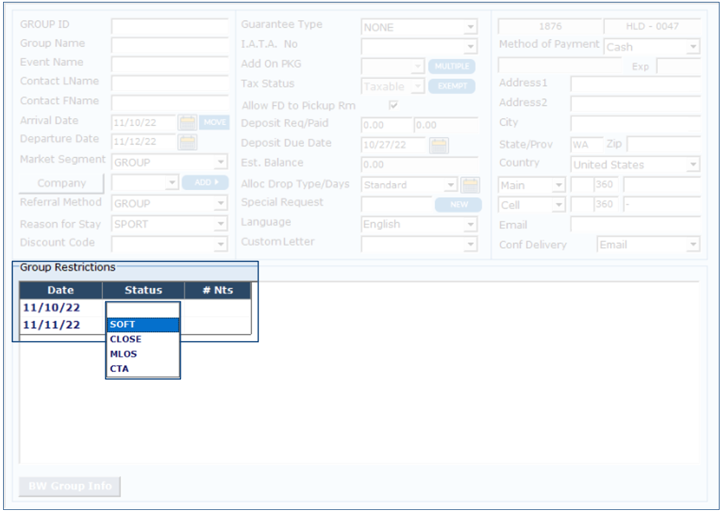
Task: Click the Company button
Action: [62, 183]
